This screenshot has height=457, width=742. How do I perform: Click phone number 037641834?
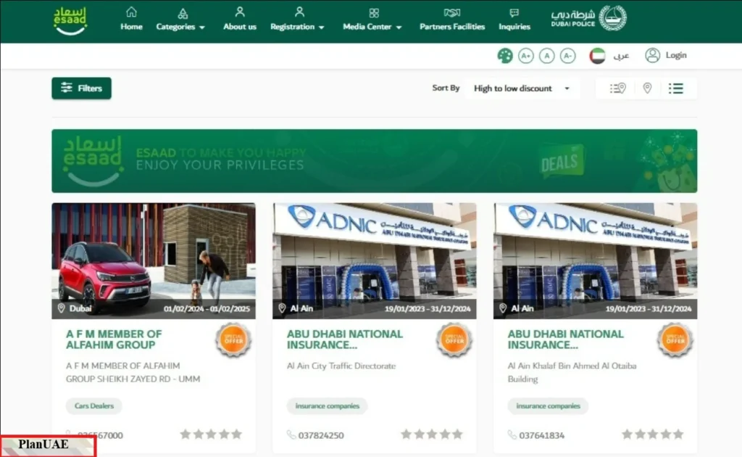tap(542, 435)
